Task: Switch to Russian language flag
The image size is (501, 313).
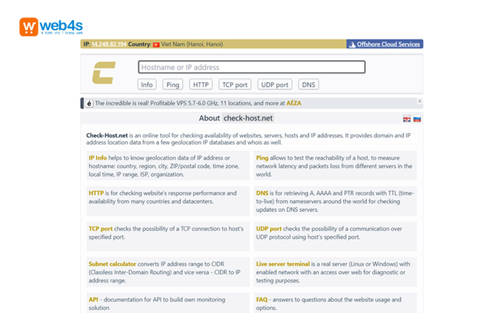Action: (417, 119)
